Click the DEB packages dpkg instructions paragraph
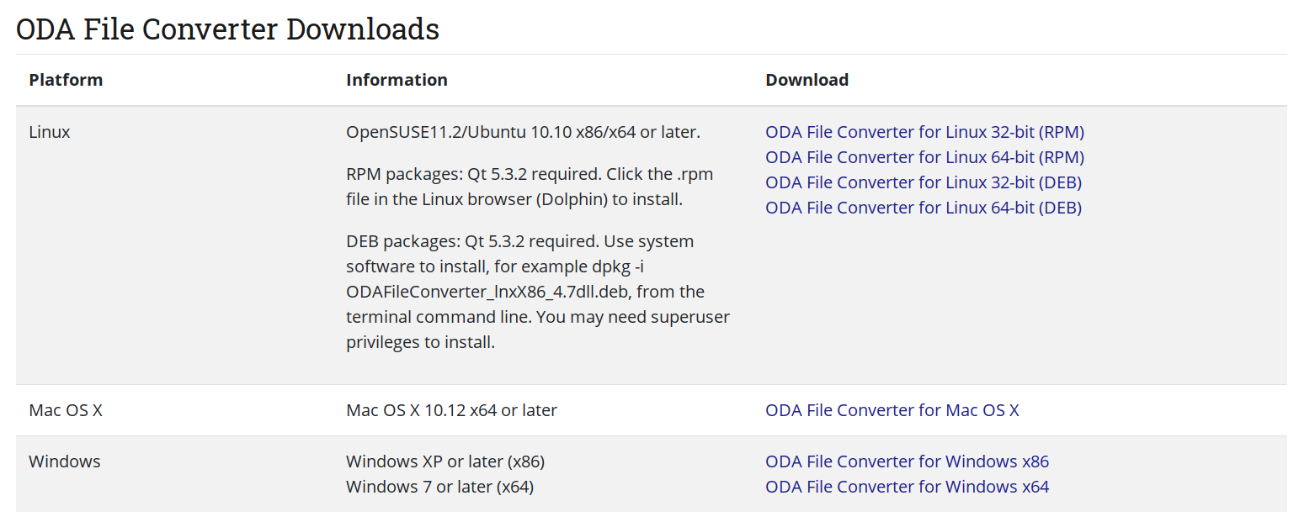Image resolution: width=1299 pixels, height=522 pixels. coord(538,292)
